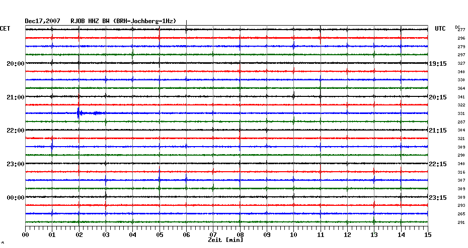This screenshot has width=468, height=248.
Task: Select DC value 330
Action: (x=461, y=80)
